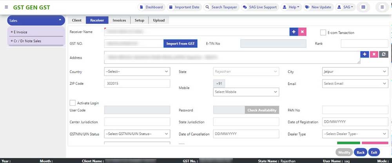This screenshot has width=392, height=163.
Task: Click the refresh icon beside Address field
Action: pyautogui.click(x=384, y=54)
